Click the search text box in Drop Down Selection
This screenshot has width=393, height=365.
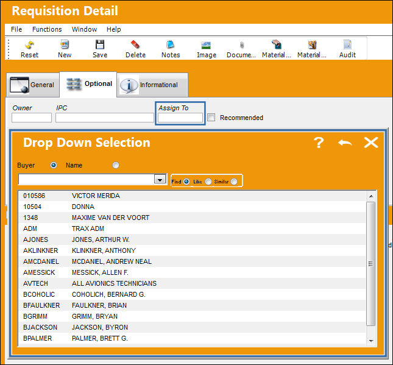click(87, 179)
